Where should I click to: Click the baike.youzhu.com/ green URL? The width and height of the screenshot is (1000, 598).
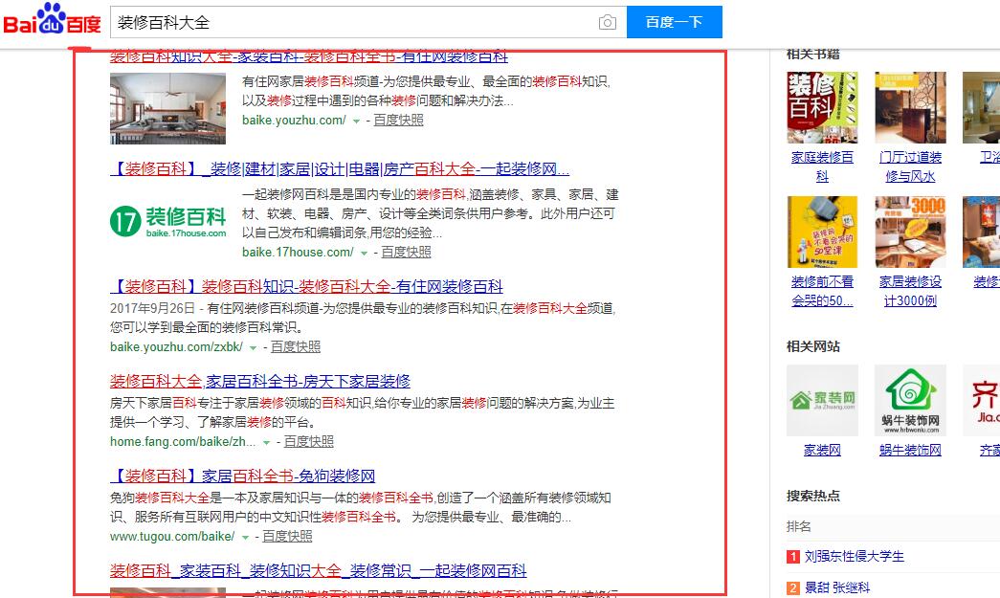point(294,120)
